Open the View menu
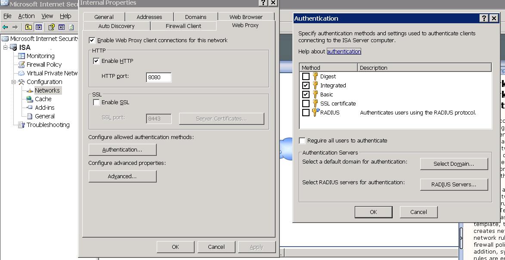This screenshot has width=505, height=260. pos(47,16)
